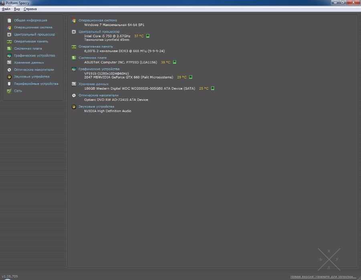The image size is (361, 280).
Task: Click RAM stick icon in summary panel
Action: pyautogui.click(x=74, y=47)
